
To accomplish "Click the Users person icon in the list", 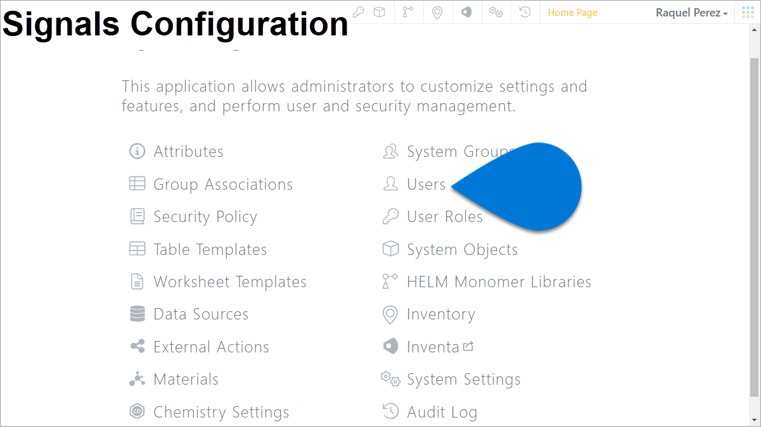I will pyautogui.click(x=390, y=184).
